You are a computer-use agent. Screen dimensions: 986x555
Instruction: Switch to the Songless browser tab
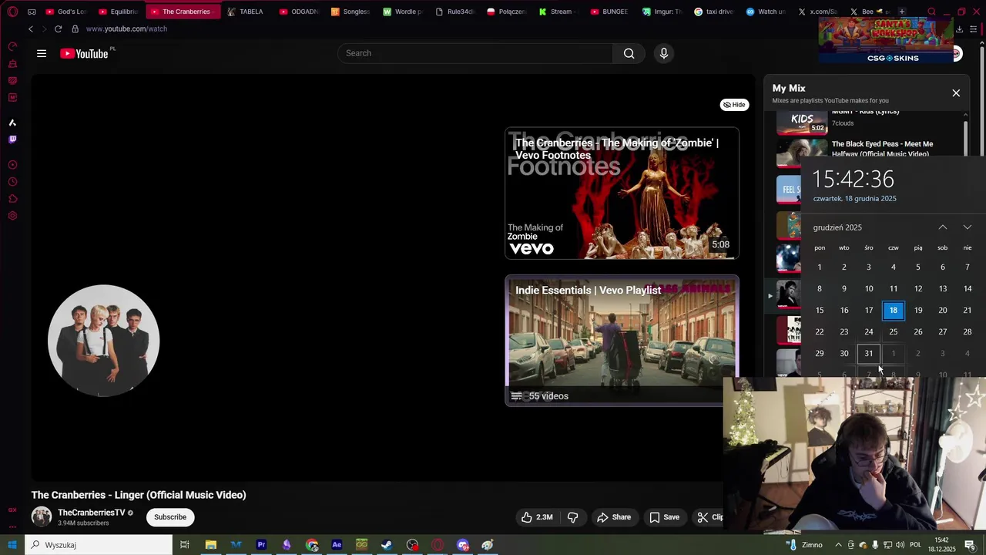[351, 12]
